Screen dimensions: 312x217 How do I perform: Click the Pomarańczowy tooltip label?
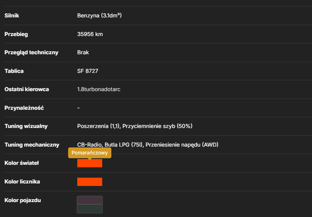pos(90,153)
